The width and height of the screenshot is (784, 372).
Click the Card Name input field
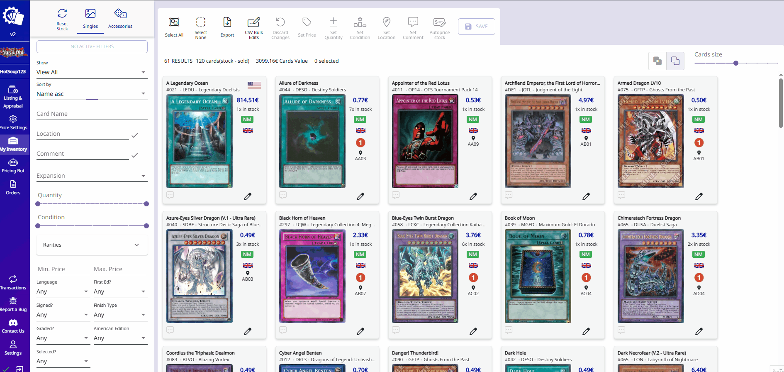(92, 114)
